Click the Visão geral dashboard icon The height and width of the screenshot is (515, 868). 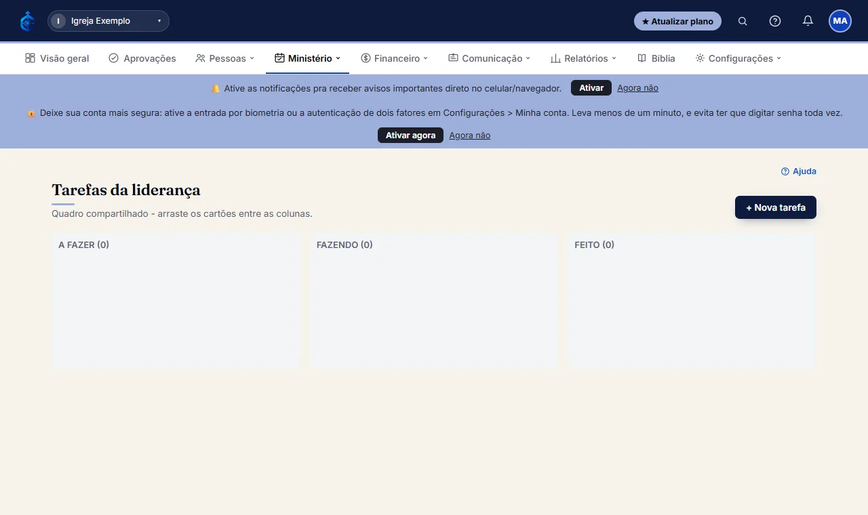[30, 58]
